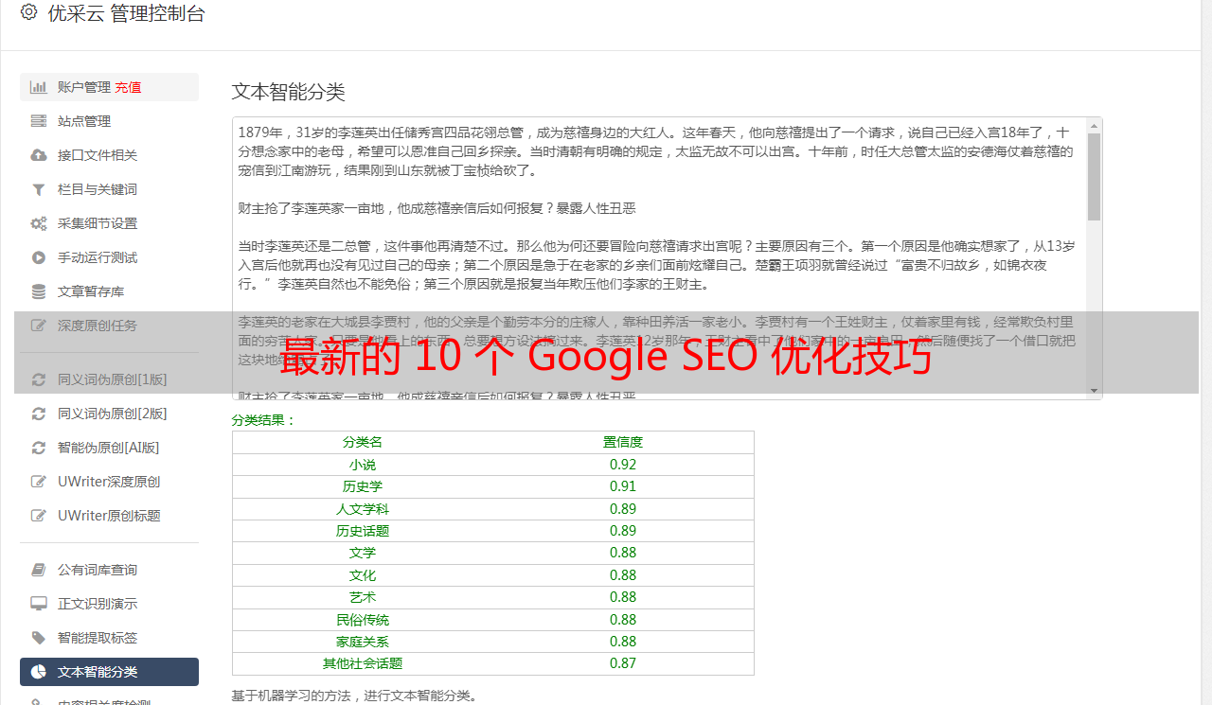Click the 置信度 column header
The width and height of the screenshot is (1212, 705).
tap(623, 442)
